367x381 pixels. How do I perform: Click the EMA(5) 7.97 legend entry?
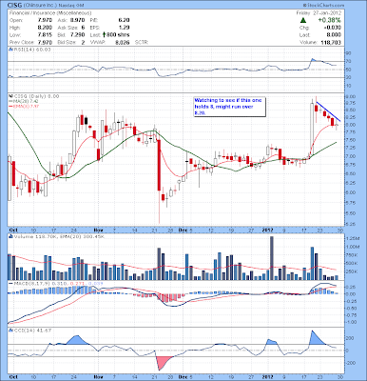(23, 106)
